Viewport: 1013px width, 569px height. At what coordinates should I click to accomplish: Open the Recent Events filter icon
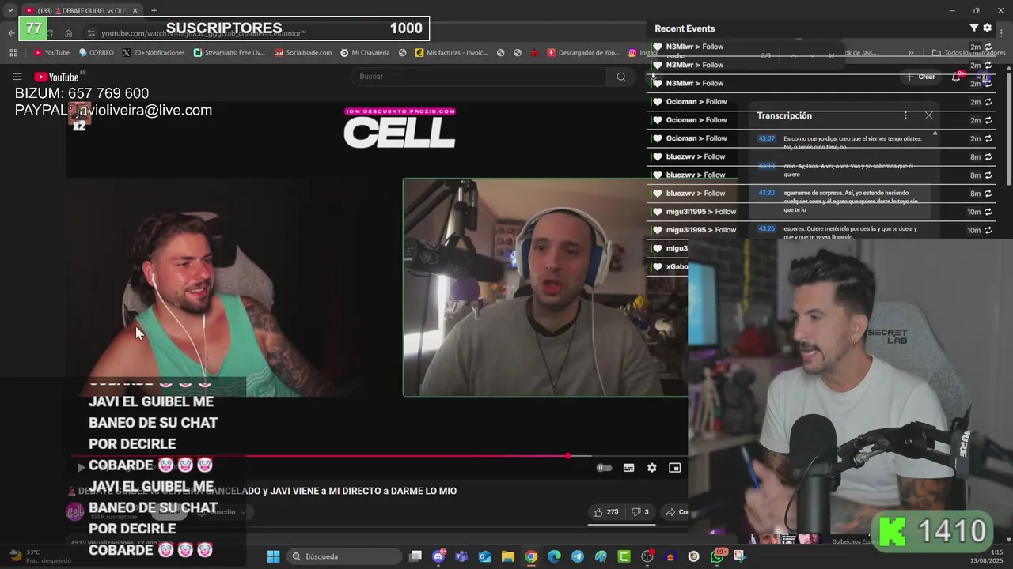(974, 28)
